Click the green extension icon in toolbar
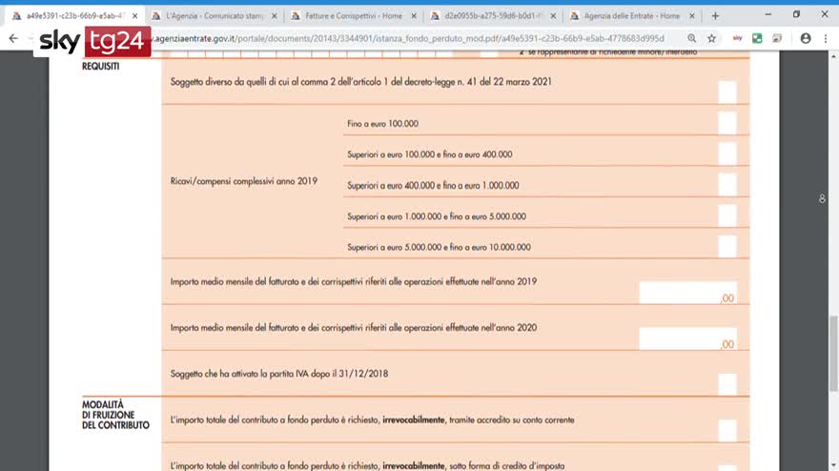This screenshot has width=839, height=471. pos(757,38)
